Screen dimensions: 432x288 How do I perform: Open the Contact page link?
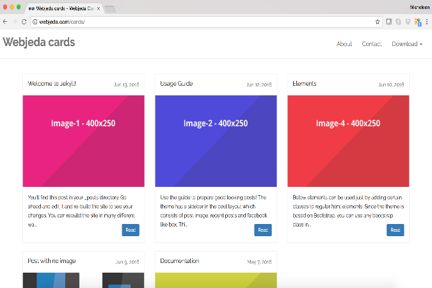click(372, 44)
